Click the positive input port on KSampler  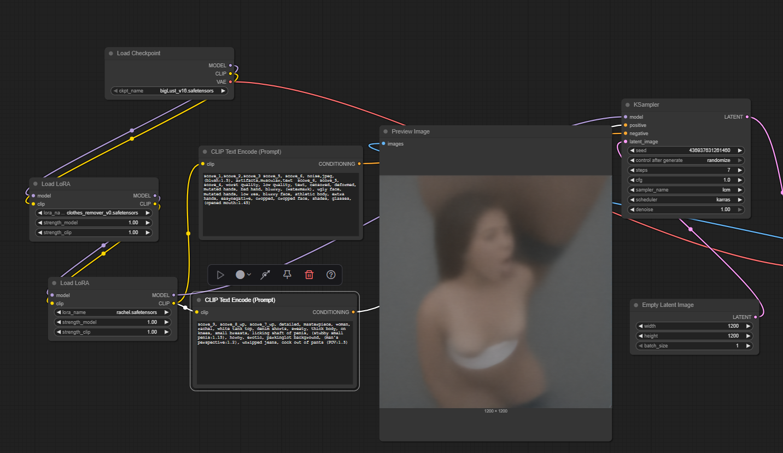[626, 125]
